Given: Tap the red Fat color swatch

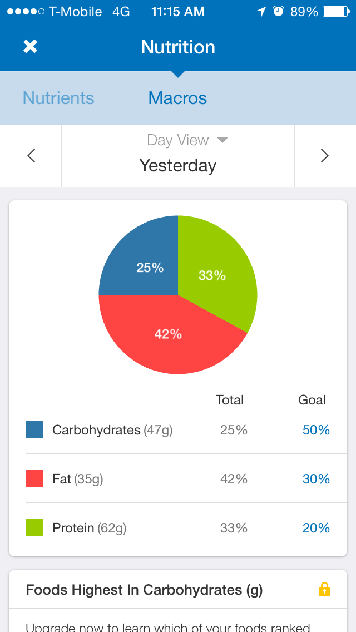Looking at the screenshot, I should click(x=34, y=479).
